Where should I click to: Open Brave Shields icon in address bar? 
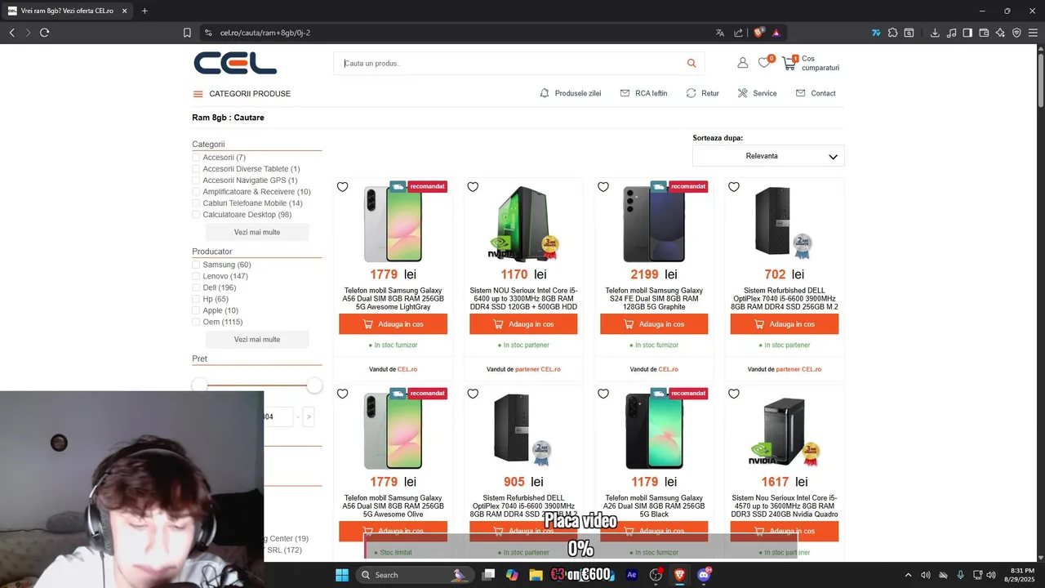click(758, 33)
